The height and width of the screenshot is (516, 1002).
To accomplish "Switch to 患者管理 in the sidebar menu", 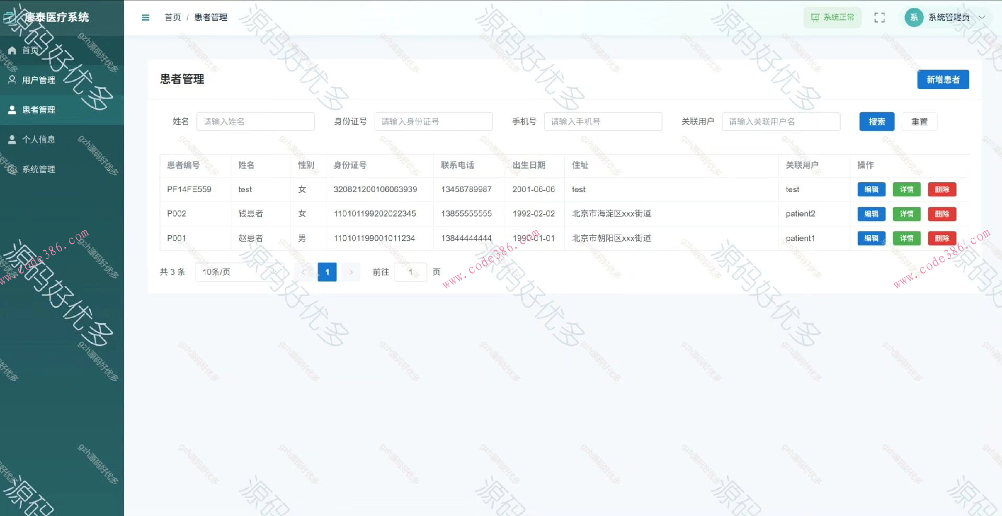I will tap(38, 110).
